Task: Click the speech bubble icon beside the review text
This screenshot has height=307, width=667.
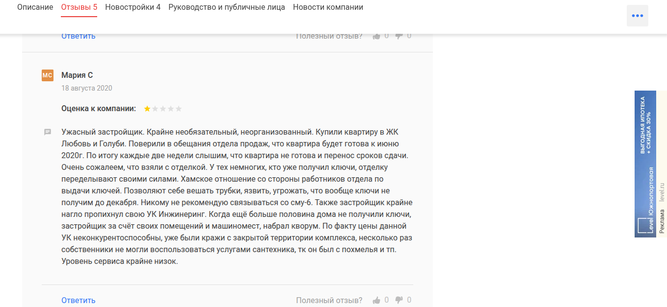Action: 48,132
